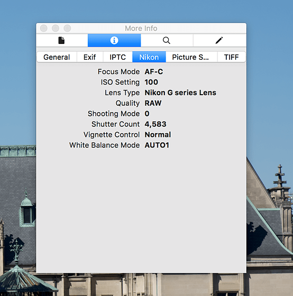Select the White Balance Mode value AUTO1
293x296 pixels.
tap(157, 145)
